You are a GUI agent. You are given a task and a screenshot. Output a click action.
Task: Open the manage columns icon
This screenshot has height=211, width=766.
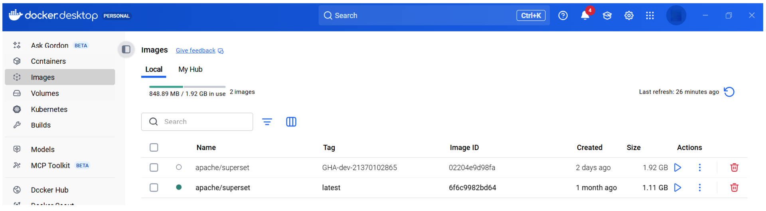pyautogui.click(x=291, y=122)
